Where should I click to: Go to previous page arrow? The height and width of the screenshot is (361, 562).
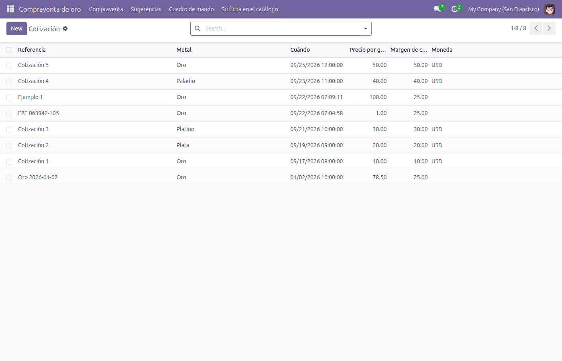pos(536,28)
